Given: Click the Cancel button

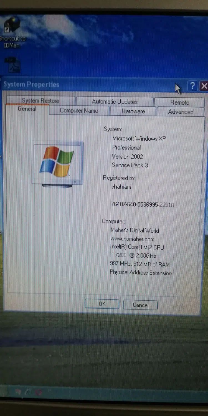Looking at the screenshot, I should pyautogui.click(x=140, y=305).
